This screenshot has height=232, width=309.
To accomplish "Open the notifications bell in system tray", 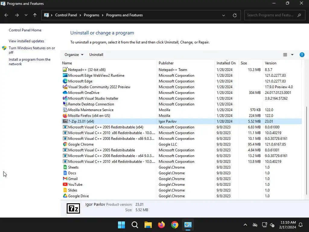I will (x=301, y=225).
